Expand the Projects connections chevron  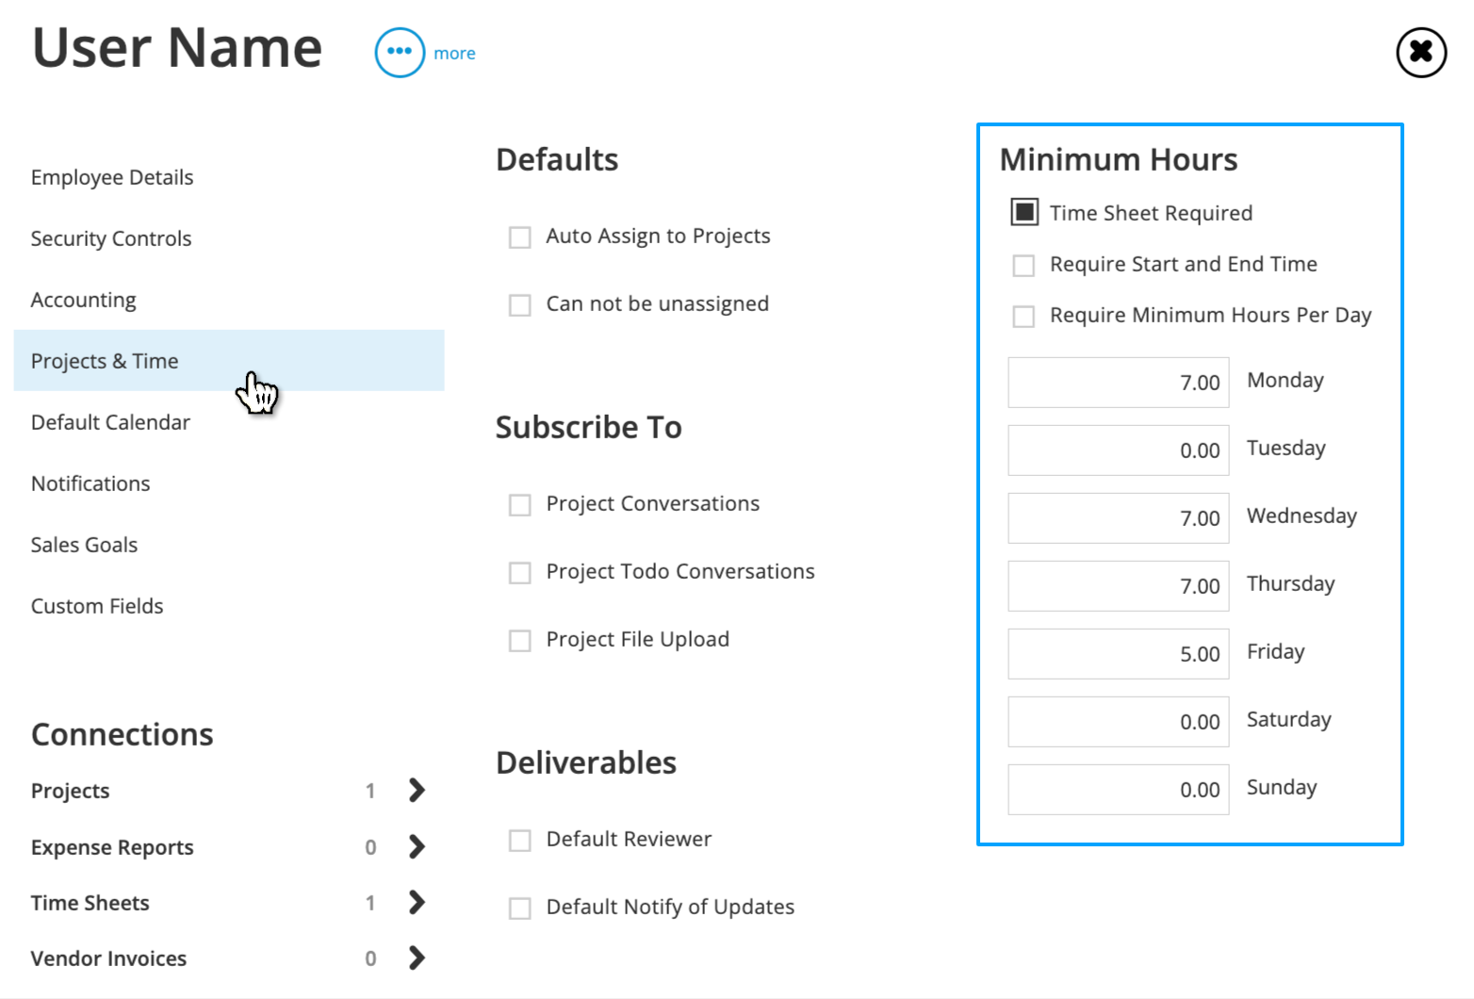[x=417, y=790]
